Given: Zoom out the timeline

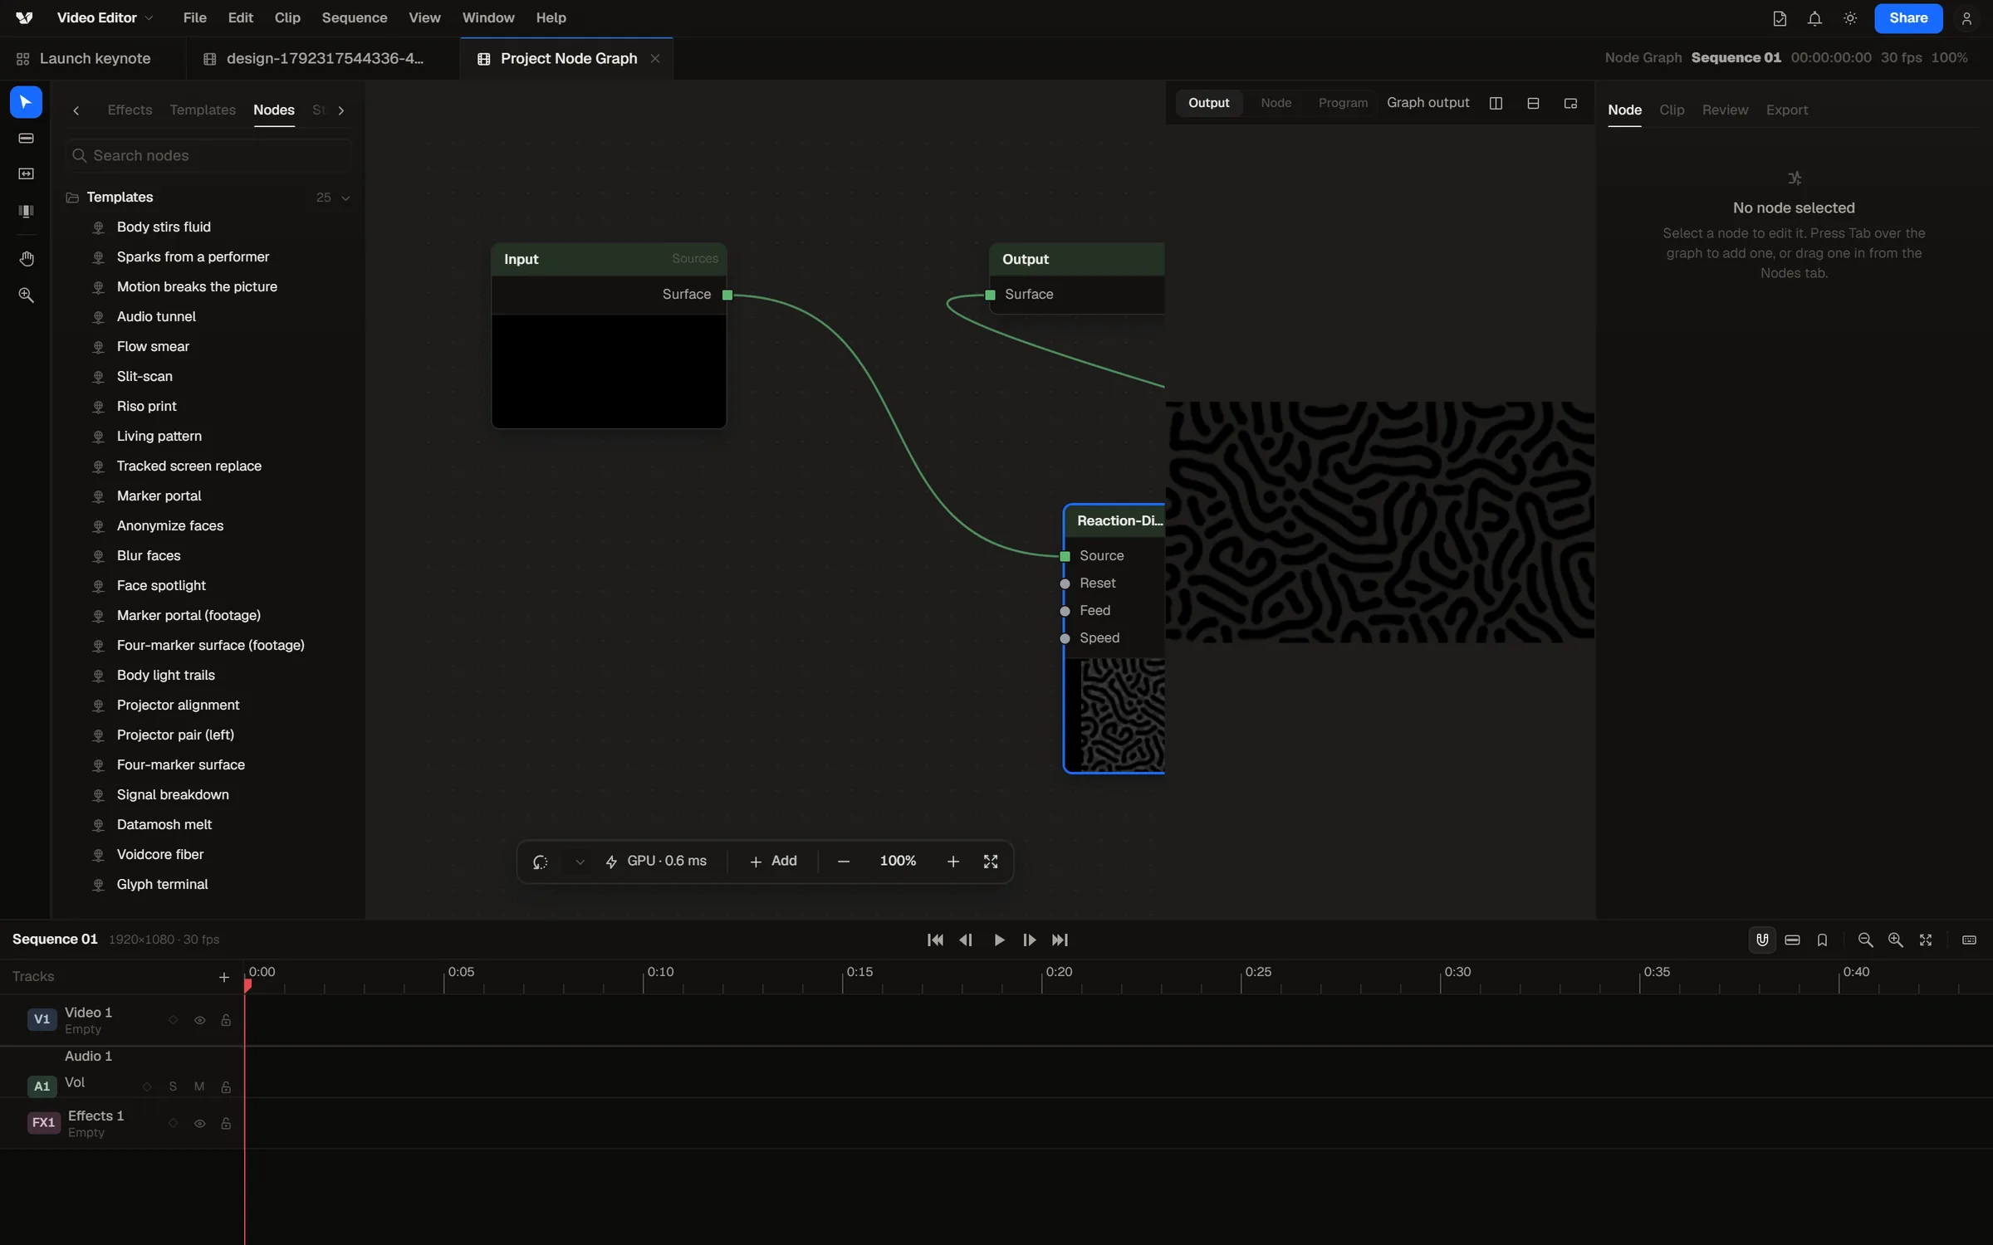Looking at the screenshot, I should 1865,940.
